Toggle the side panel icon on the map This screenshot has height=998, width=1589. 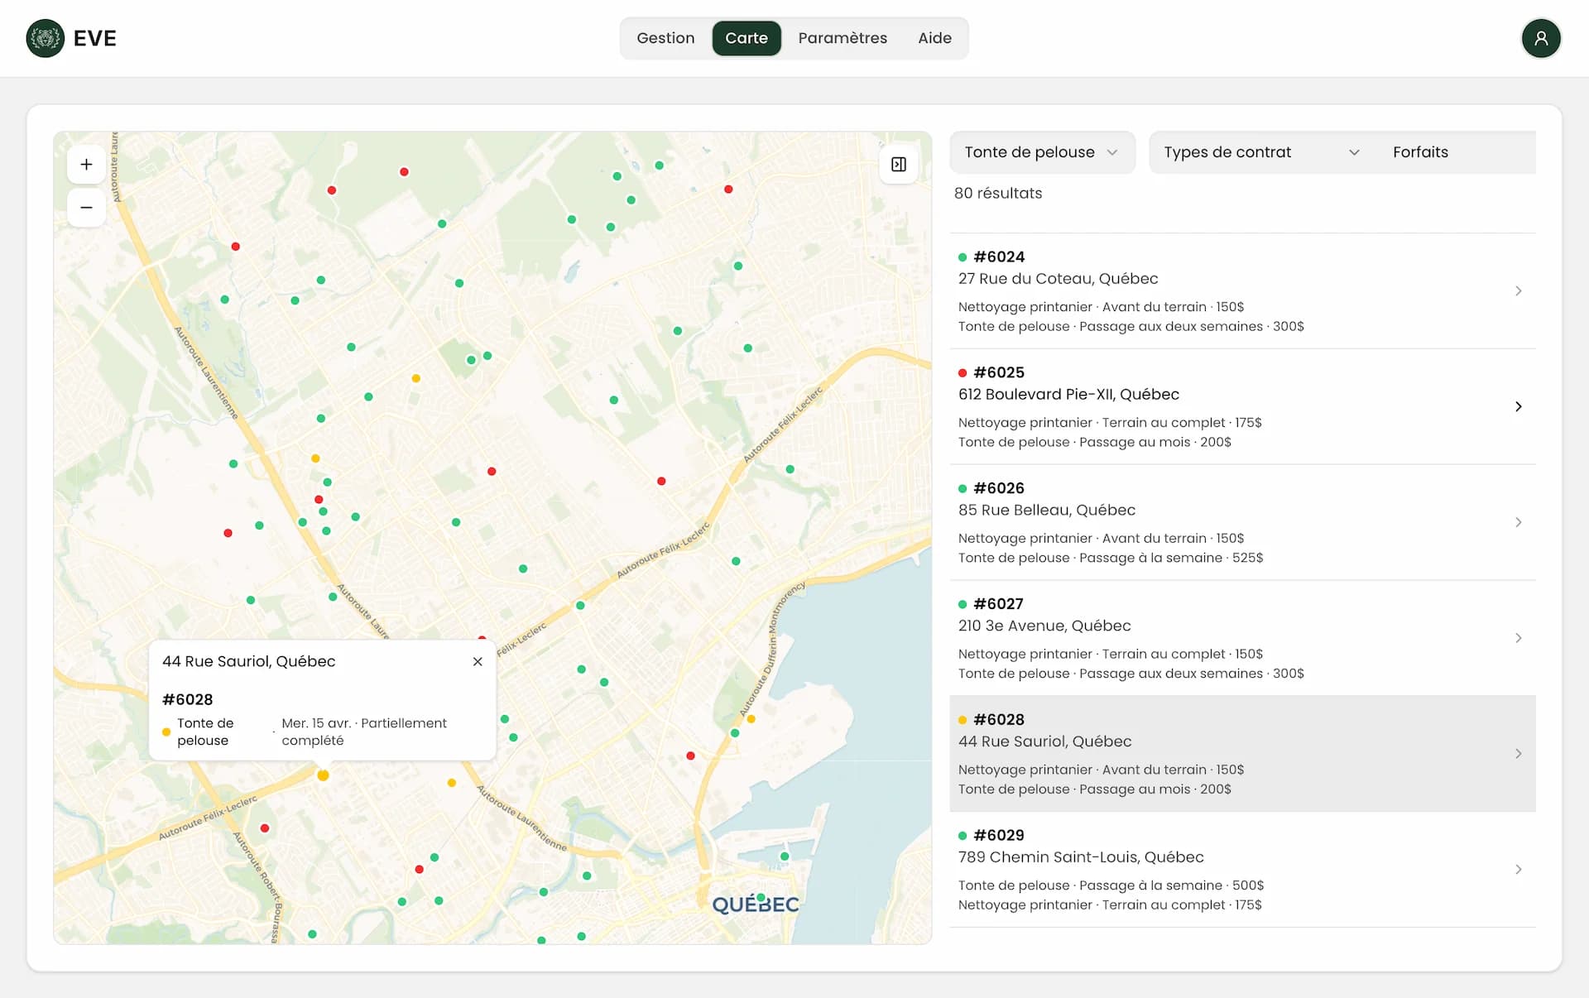(899, 165)
